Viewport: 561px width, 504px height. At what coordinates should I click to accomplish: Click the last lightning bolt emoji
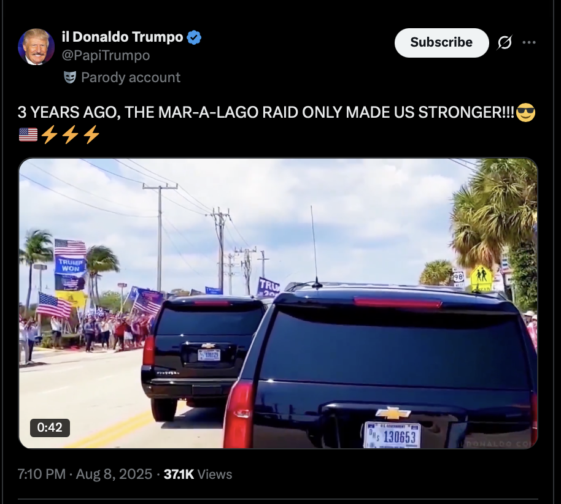(91, 135)
